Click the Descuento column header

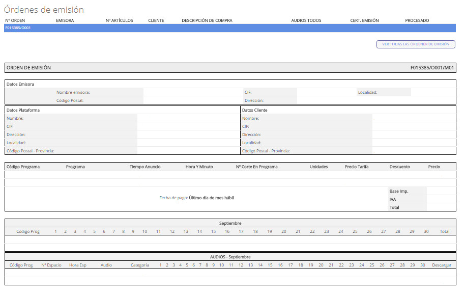coord(400,167)
